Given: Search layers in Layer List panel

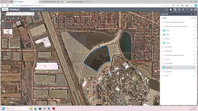Looking at the screenshot, I should (x=192, y=18).
